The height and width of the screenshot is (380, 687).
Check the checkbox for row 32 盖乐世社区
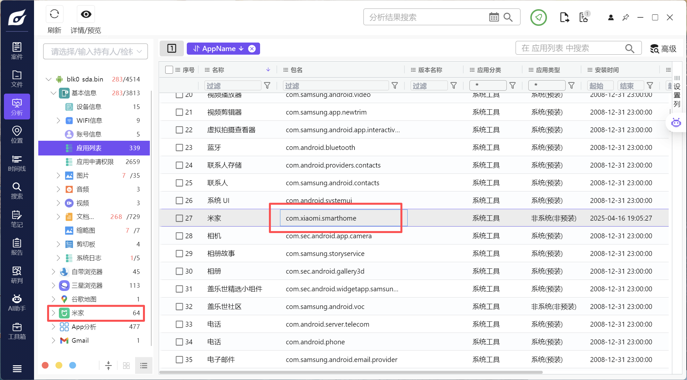[179, 307]
